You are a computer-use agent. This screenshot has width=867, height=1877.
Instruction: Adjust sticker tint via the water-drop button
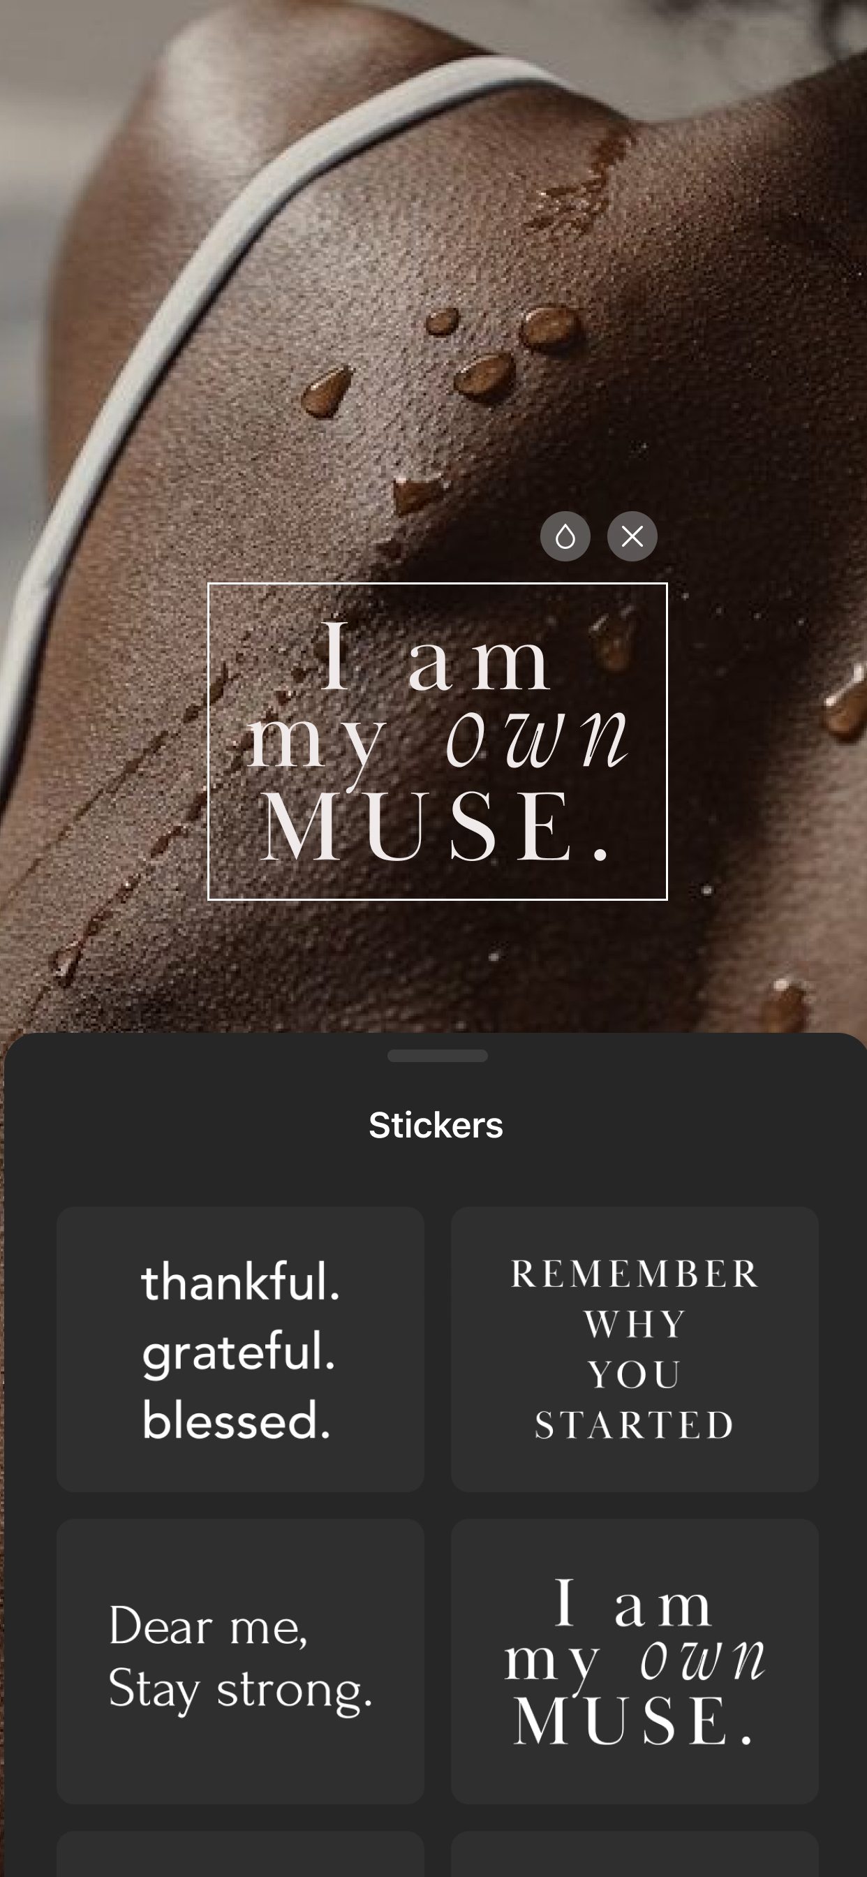coord(565,536)
